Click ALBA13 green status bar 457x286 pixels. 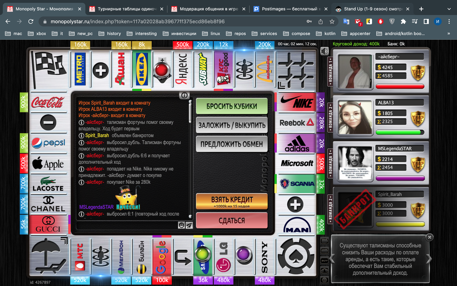[x=400, y=132]
